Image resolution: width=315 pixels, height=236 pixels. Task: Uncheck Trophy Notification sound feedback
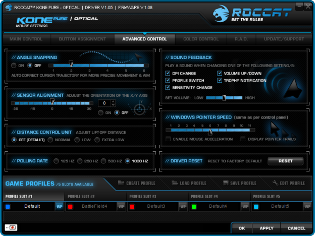(220, 80)
